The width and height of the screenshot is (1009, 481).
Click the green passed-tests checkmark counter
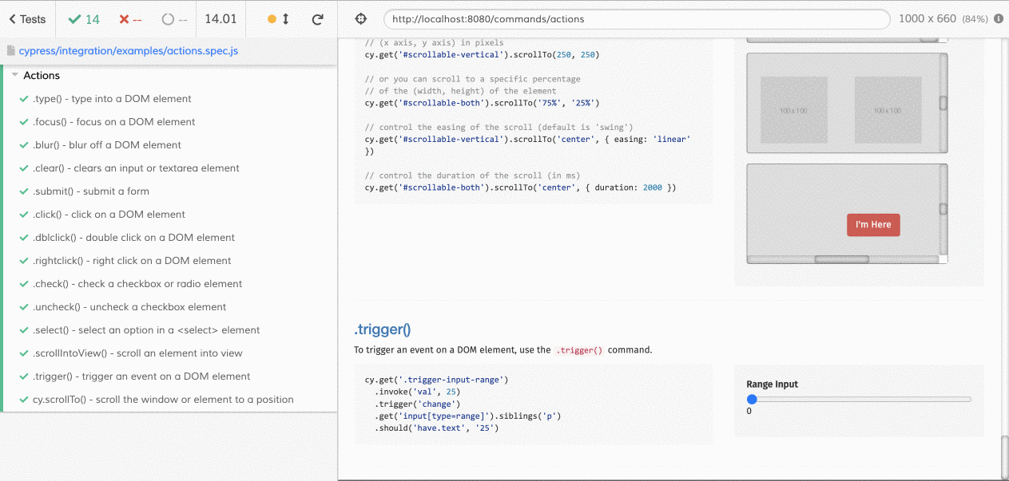click(x=81, y=18)
